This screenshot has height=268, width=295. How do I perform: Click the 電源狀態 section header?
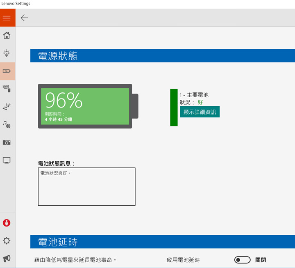(58, 56)
